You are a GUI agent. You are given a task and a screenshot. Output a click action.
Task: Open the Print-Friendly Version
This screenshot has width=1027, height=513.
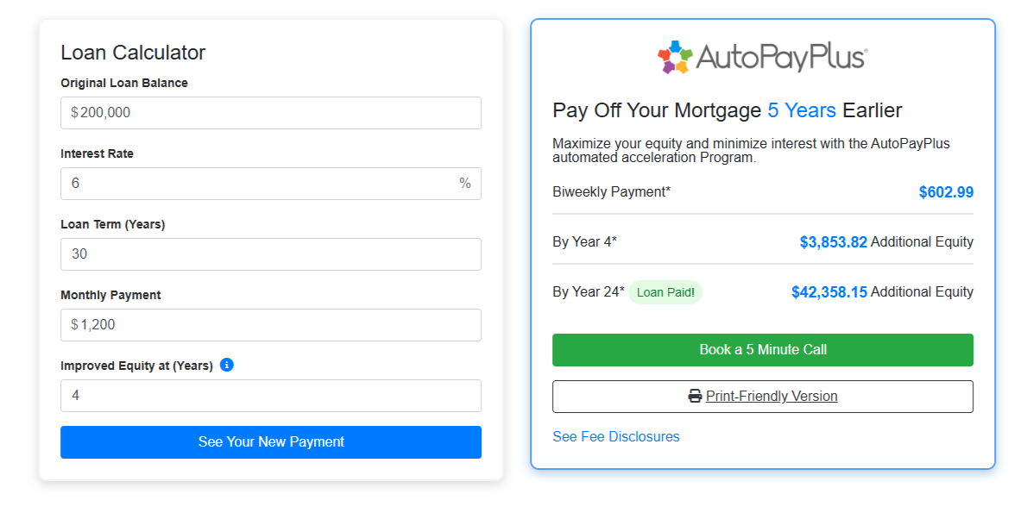click(x=772, y=397)
